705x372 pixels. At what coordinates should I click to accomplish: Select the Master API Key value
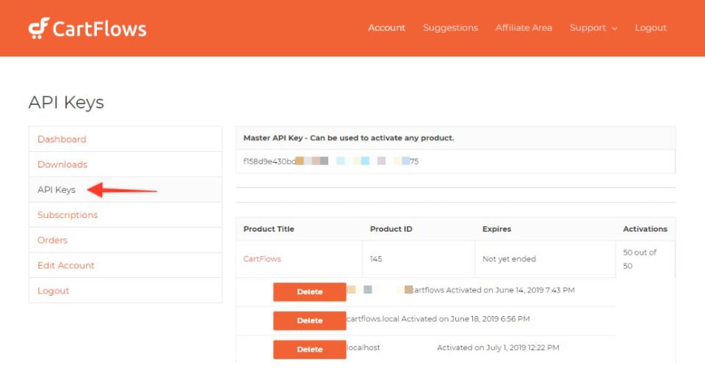click(x=330, y=161)
